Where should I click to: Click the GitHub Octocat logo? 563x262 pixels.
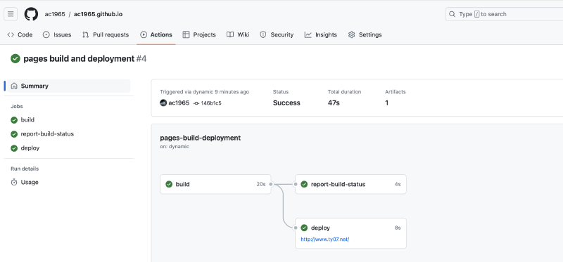click(31, 14)
